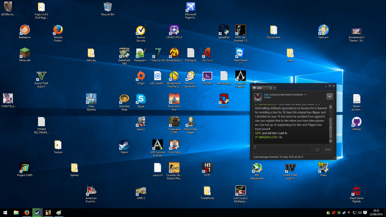Open the Fallout 4 shortcut
Viewport: 386px width, 217px height.
point(323,32)
